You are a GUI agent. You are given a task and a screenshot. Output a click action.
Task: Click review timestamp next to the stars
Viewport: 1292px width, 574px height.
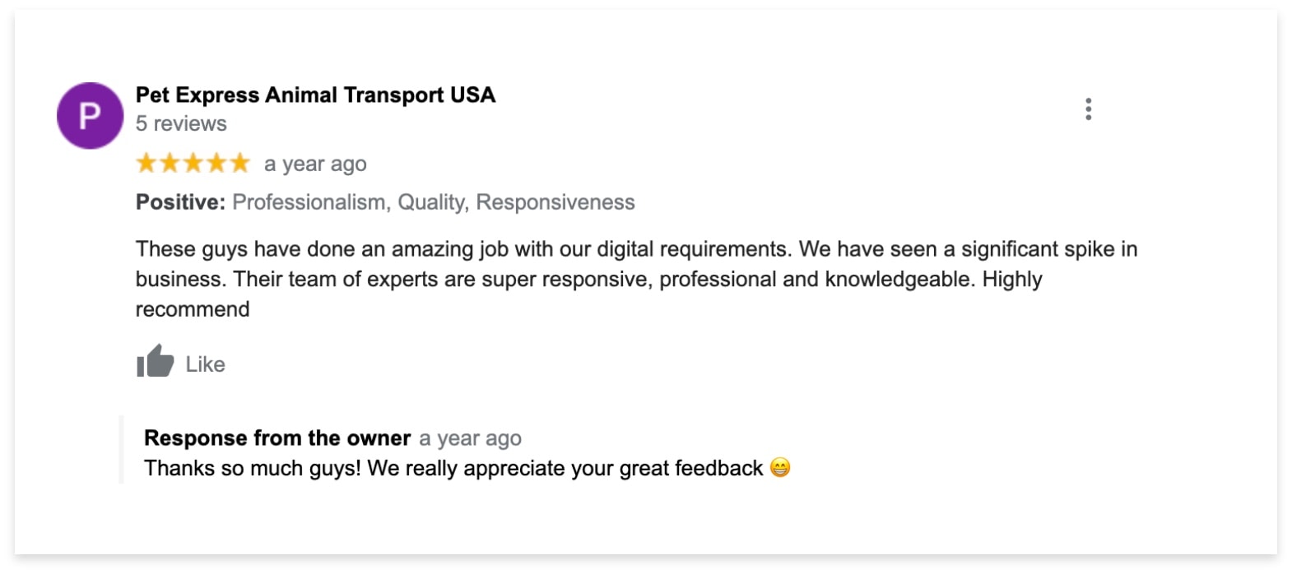(315, 164)
